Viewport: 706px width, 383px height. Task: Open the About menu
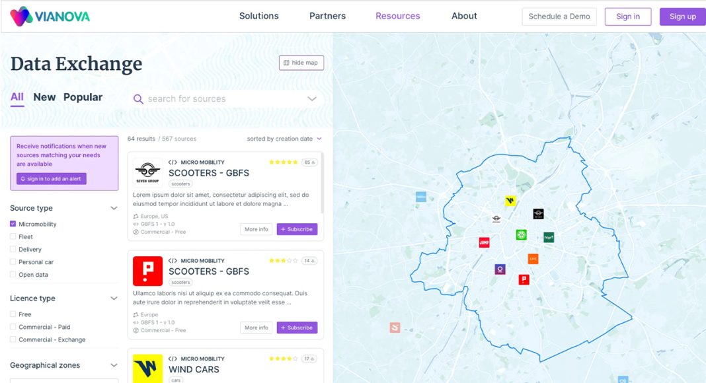tap(464, 17)
